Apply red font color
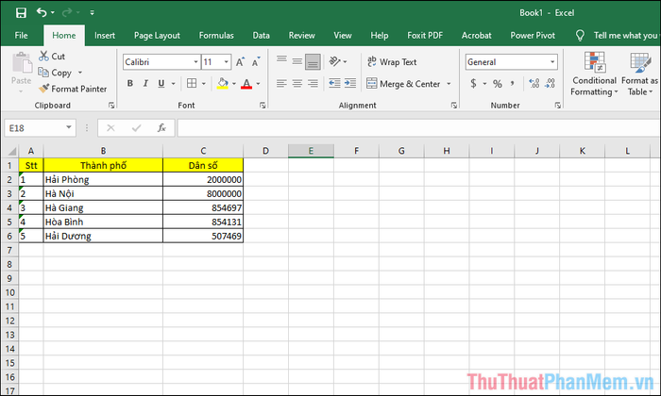The width and height of the screenshot is (661, 396). (x=246, y=83)
